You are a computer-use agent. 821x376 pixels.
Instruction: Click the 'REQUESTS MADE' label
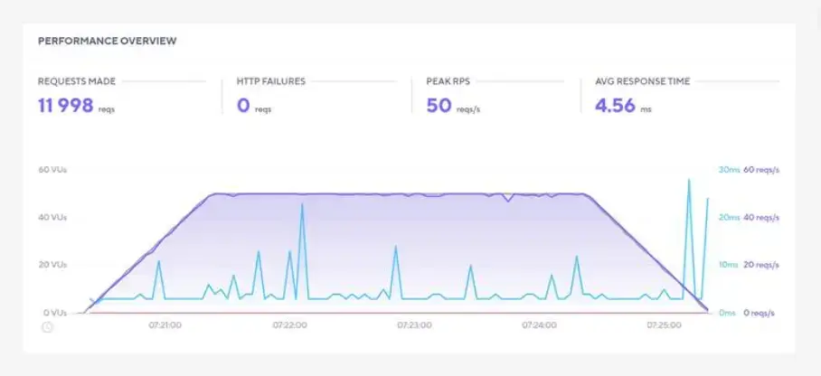77,81
